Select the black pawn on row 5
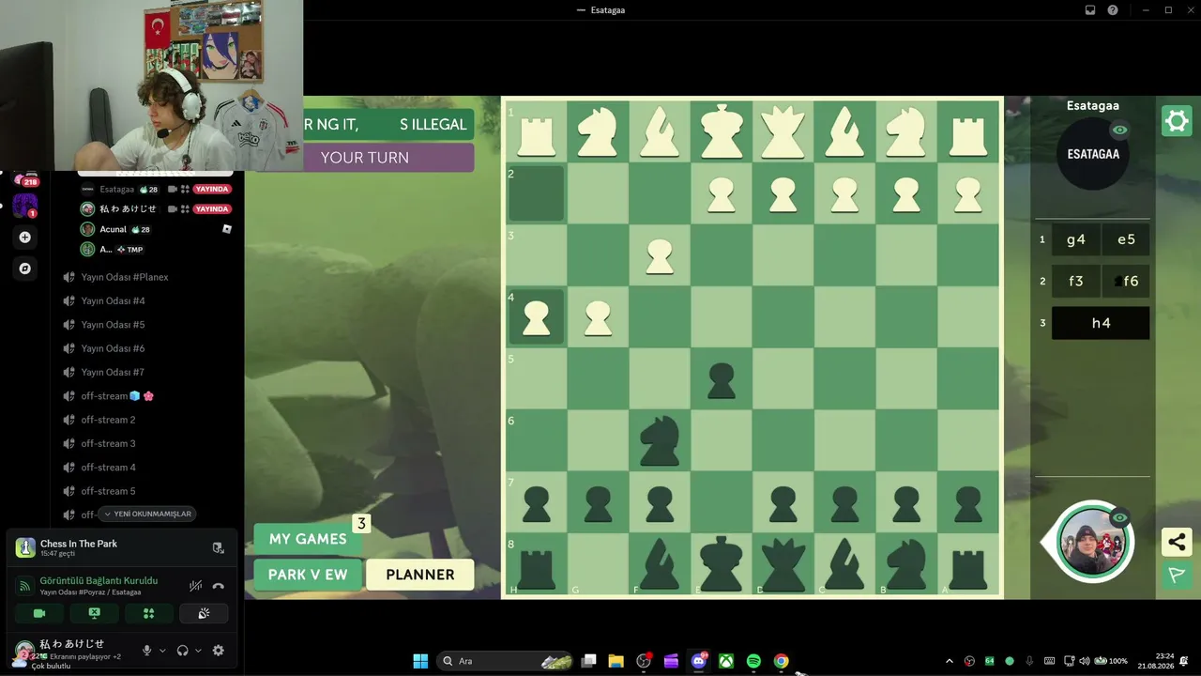The image size is (1201, 676). (721, 380)
